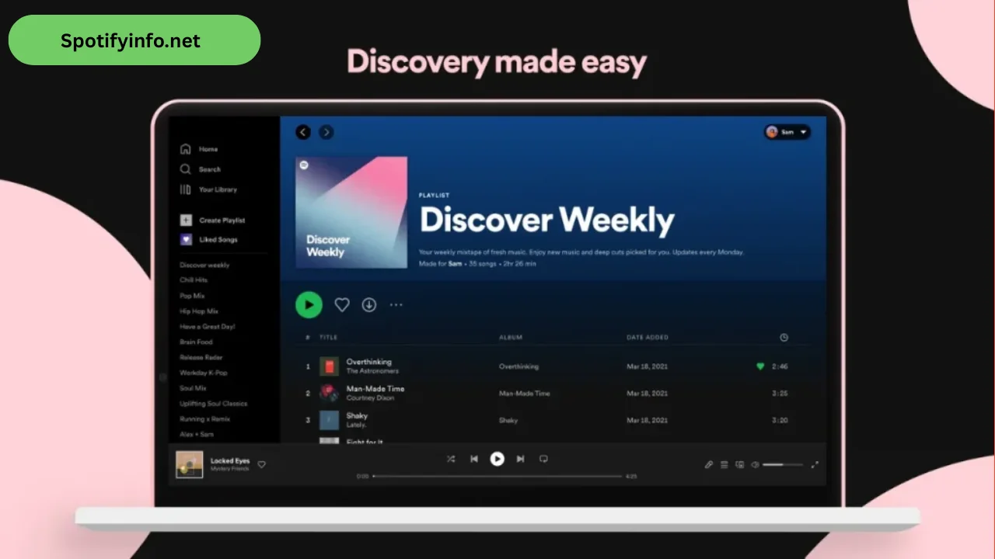
Task: Click Overthinking song title
Action: point(369,362)
